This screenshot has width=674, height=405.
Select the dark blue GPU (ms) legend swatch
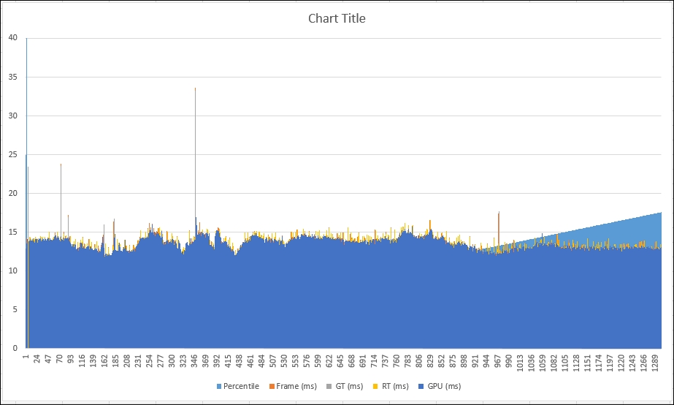(421, 387)
